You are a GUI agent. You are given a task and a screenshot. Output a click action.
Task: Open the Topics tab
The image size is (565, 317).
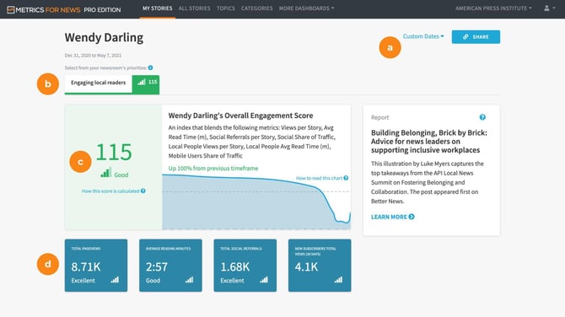click(225, 8)
